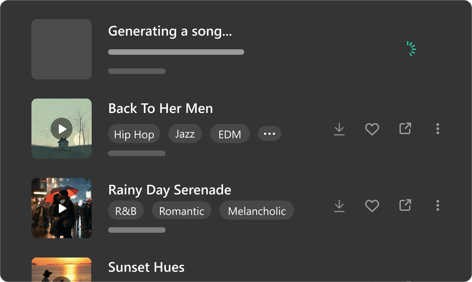472x282 pixels.
Task: Choose the EDM genre tag
Action: pos(230,134)
